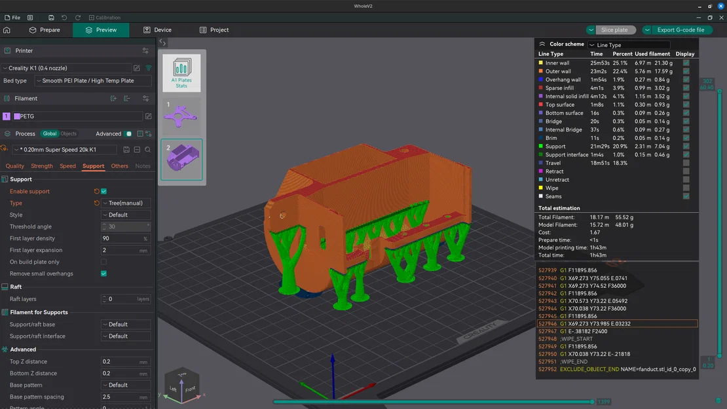Open the Speed settings tab
727x409 pixels.
[67, 166]
